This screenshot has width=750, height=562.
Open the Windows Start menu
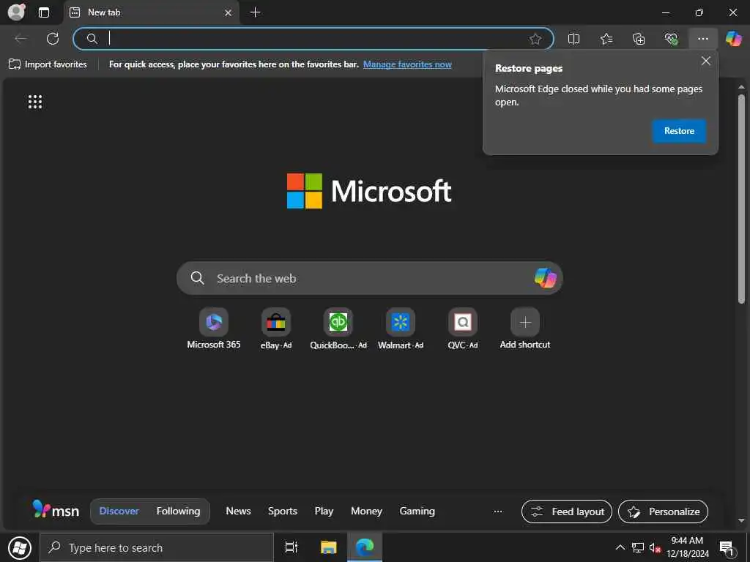20,547
